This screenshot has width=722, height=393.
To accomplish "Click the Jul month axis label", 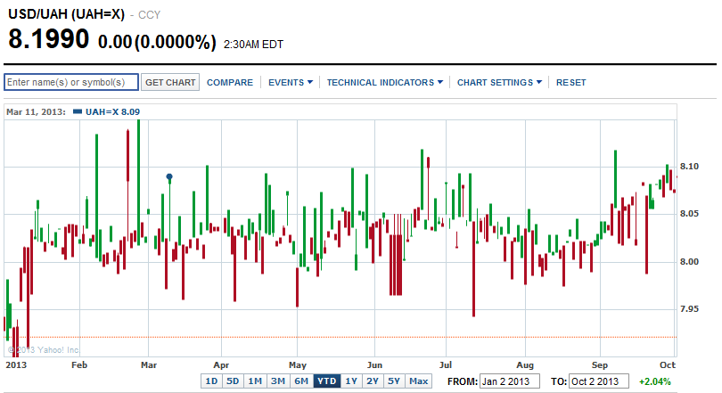I will 446,365.
